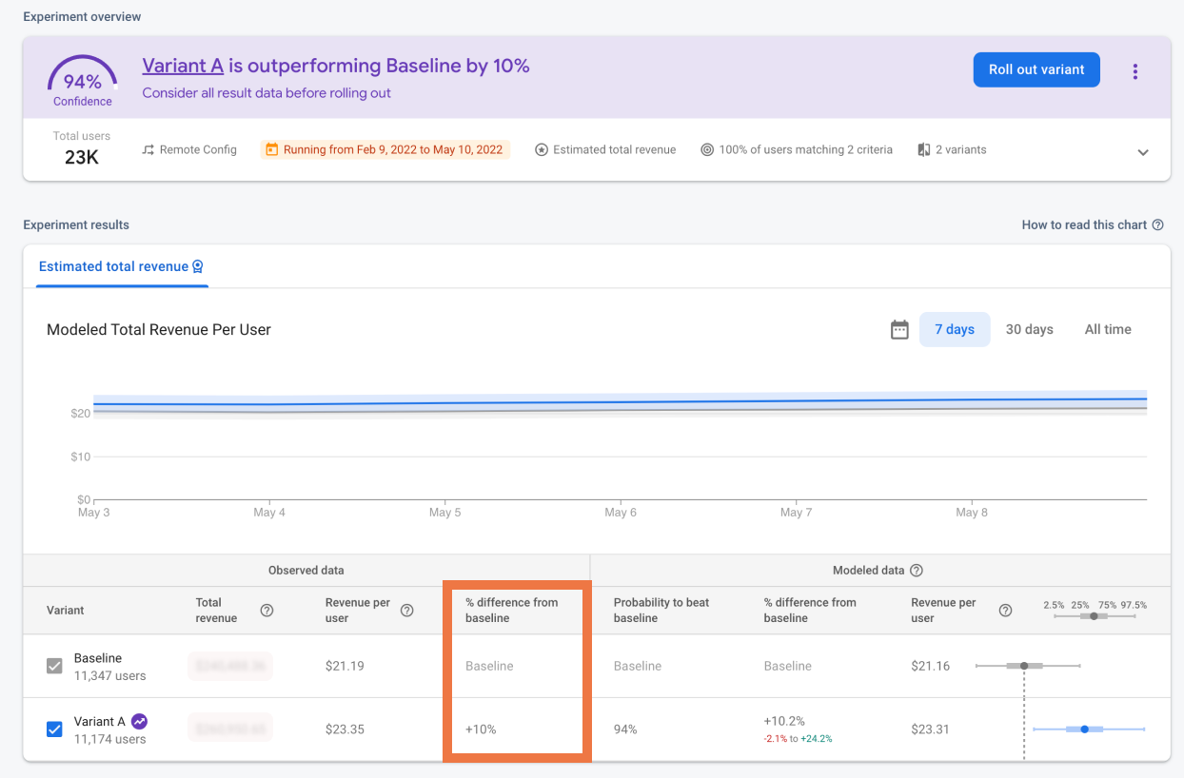
Task: Click the icon beside 2 variants
Action: (x=924, y=150)
